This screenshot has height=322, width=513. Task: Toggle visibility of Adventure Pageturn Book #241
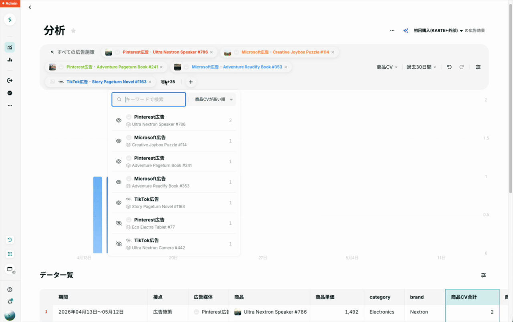tap(119, 161)
